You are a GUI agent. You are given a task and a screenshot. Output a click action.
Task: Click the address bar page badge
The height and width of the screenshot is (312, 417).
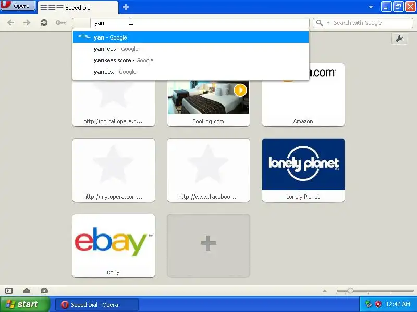(81, 23)
